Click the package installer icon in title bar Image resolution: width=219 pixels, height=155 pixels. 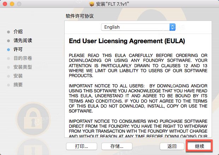pos(91,4)
